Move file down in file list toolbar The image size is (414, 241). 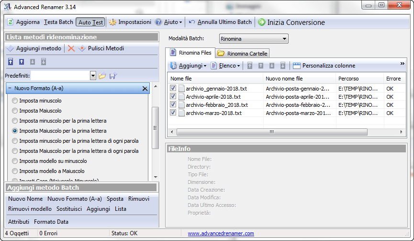(272, 66)
